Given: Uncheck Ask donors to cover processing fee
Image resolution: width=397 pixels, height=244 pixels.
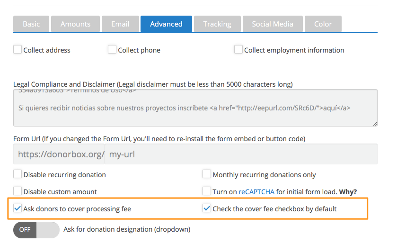Looking at the screenshot, I should [x=18, y=208].
